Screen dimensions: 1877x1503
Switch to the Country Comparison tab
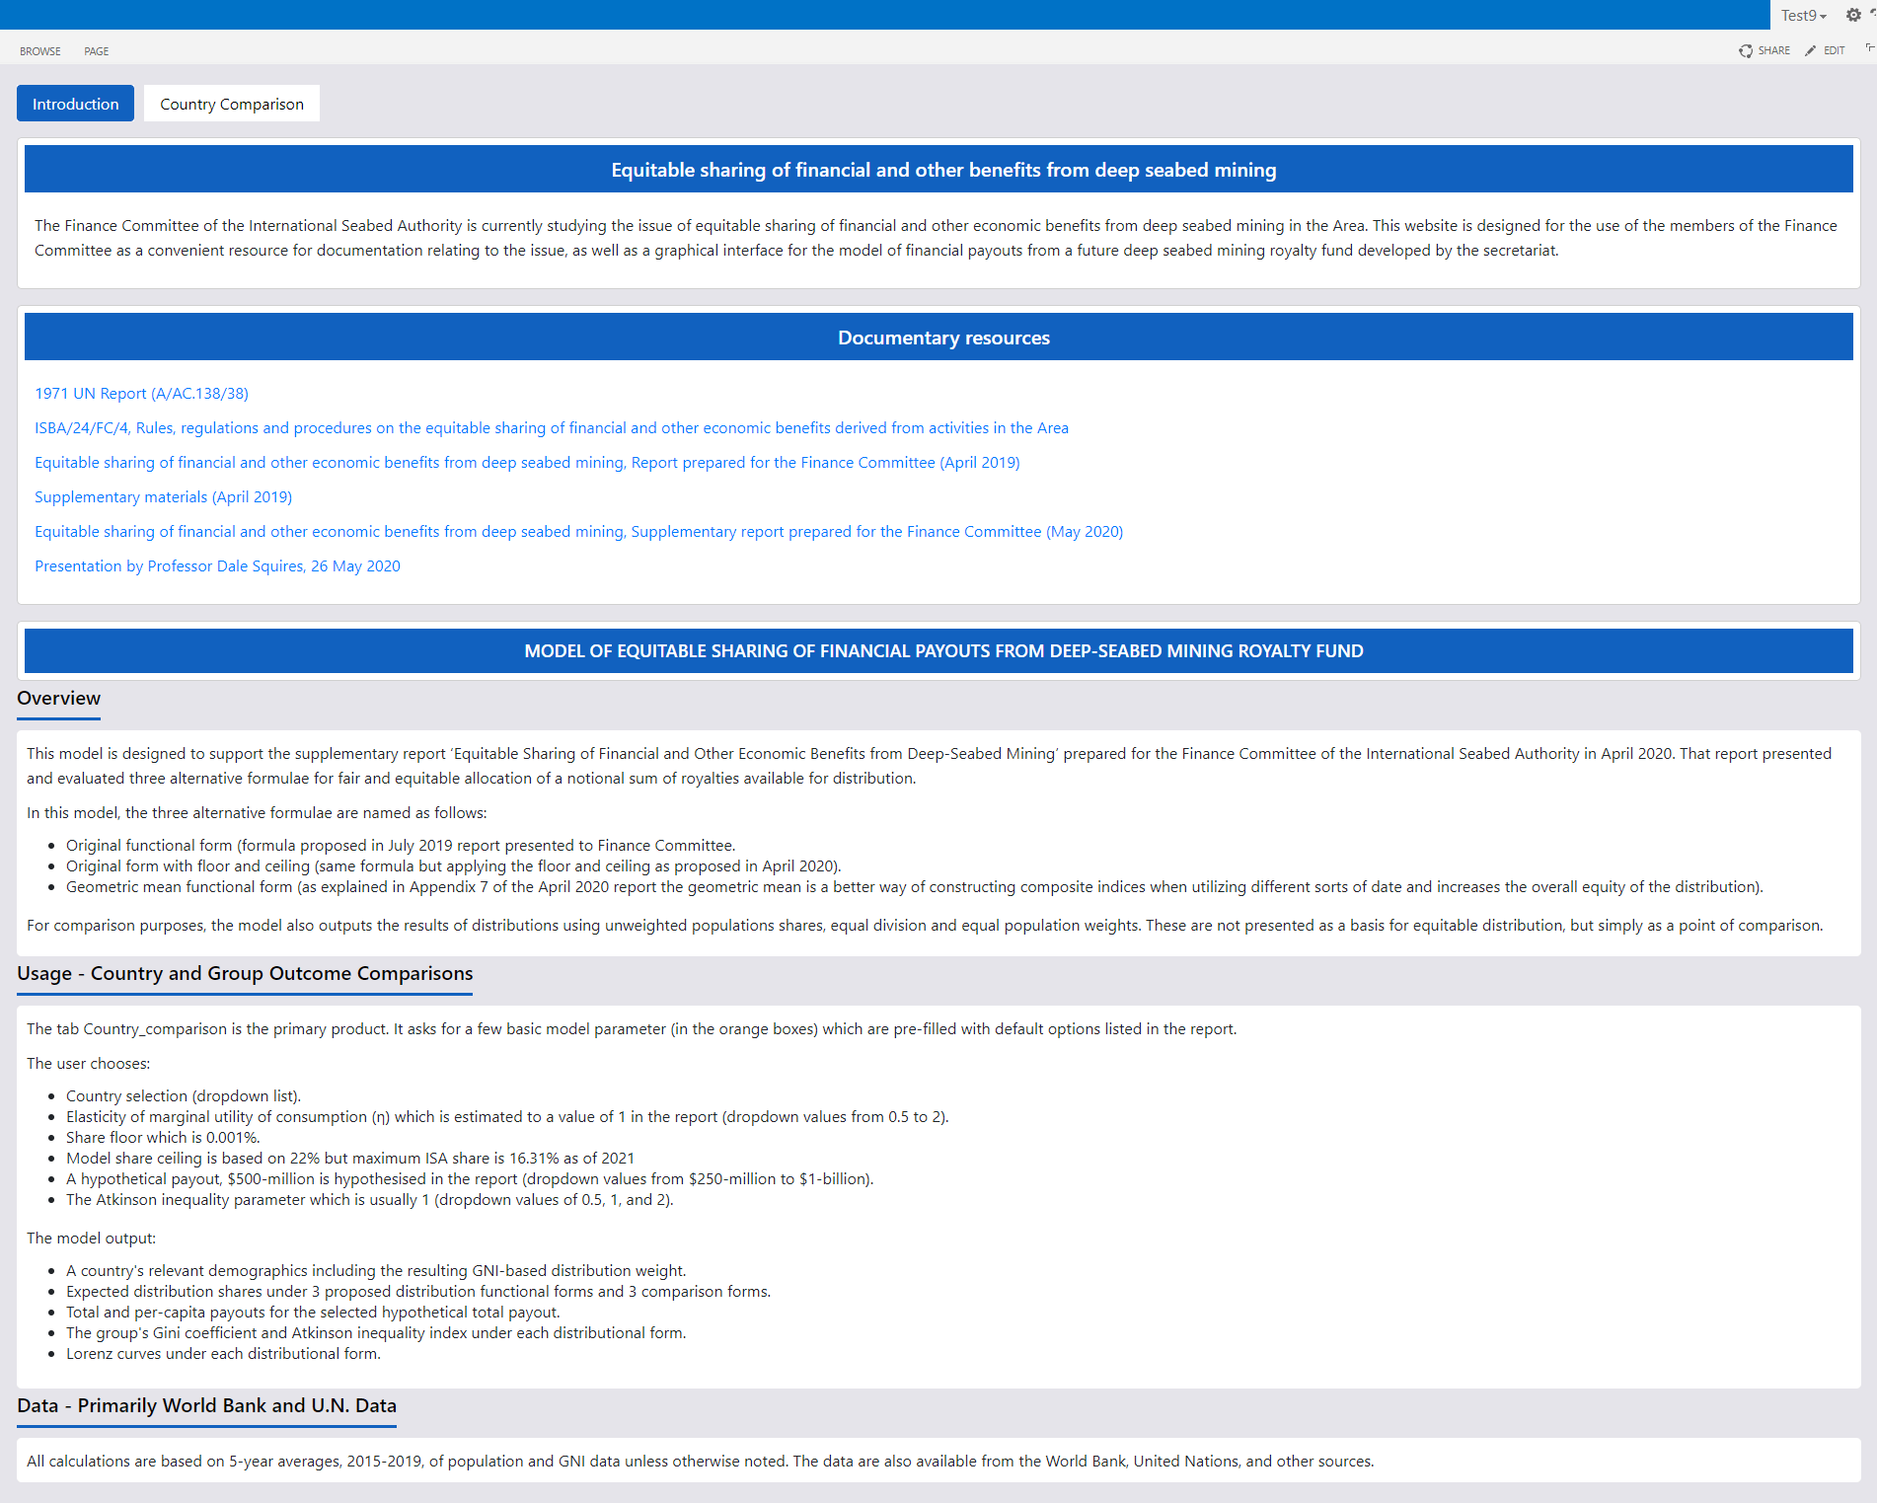click(x=232, y=104)
